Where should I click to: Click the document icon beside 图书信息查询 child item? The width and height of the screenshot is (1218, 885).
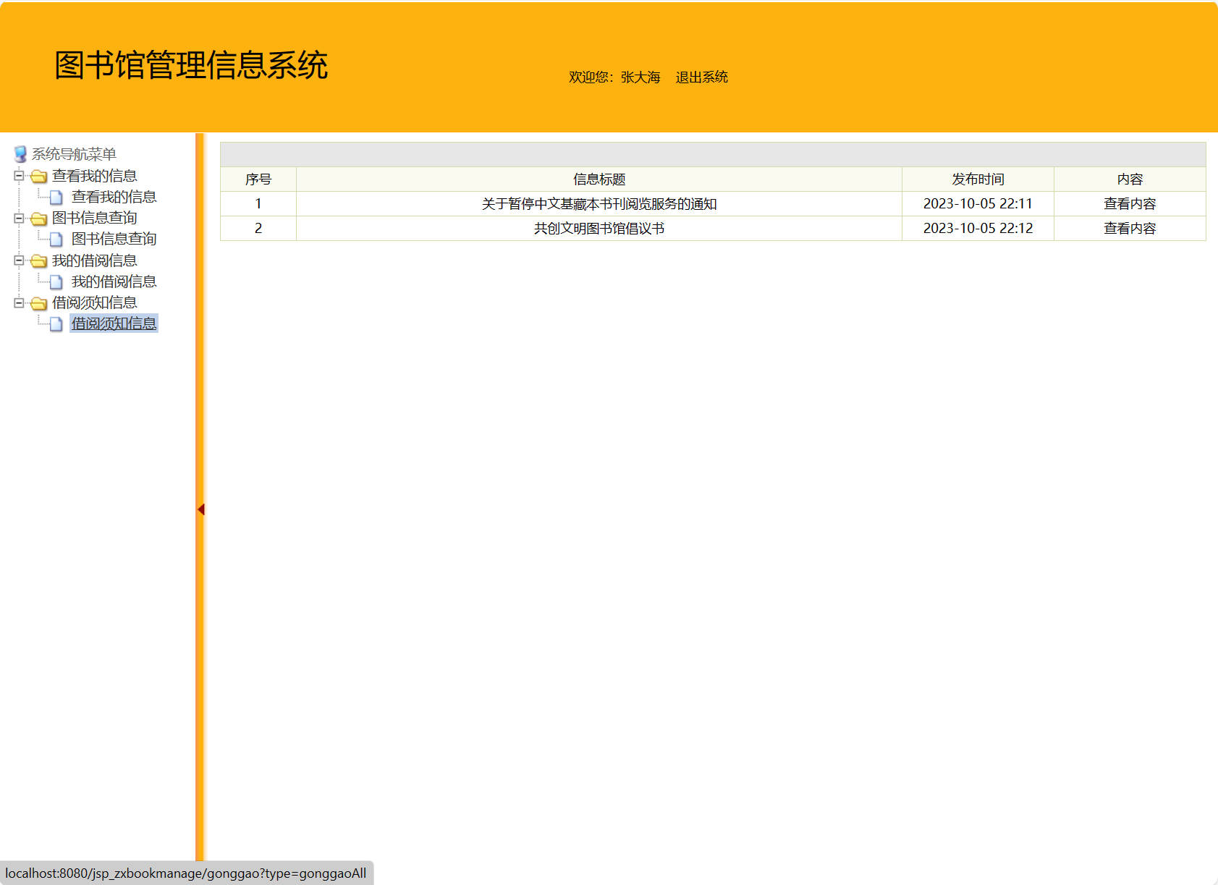click(x=57, y=239)
